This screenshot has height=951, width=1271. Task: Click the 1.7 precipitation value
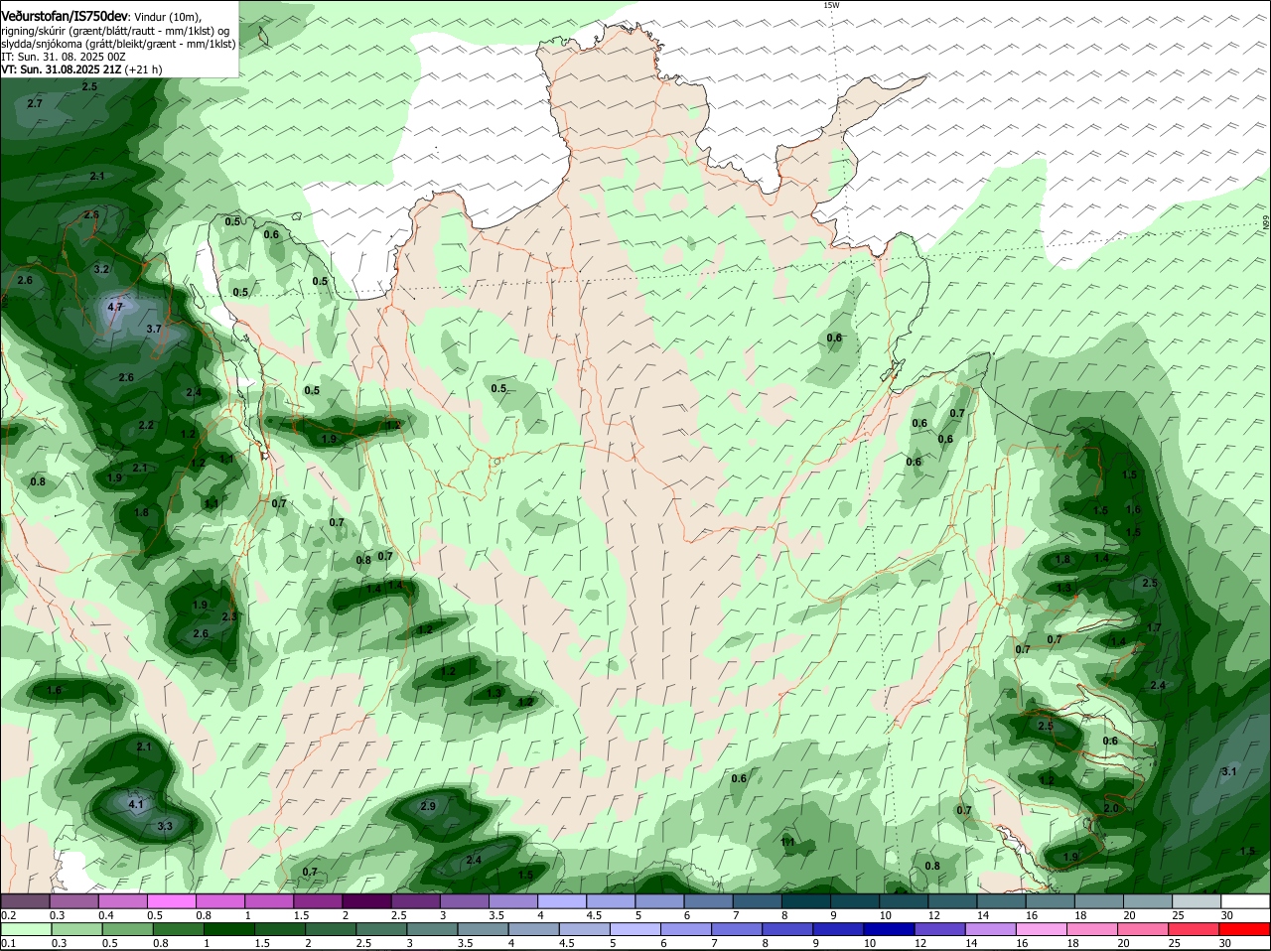point(1154,627)
